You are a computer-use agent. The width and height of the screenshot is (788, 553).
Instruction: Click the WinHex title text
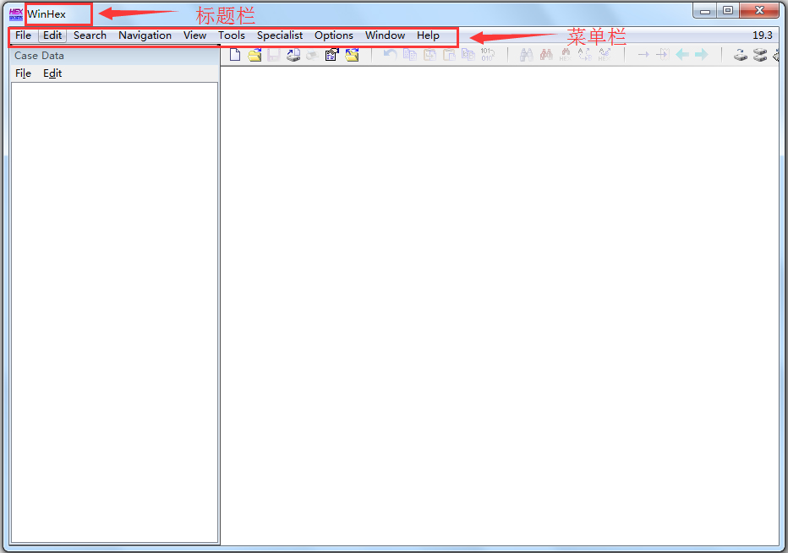(x=47, y=14)
